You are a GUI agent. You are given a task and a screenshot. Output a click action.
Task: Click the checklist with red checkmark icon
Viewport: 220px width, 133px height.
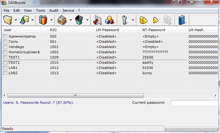[x=97, y=20]
